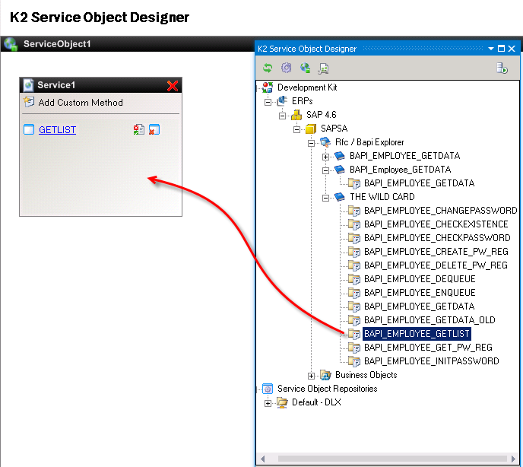Maximize the K2 Service Object Designer panel
The image size is (523, 467).
(501, 49)
